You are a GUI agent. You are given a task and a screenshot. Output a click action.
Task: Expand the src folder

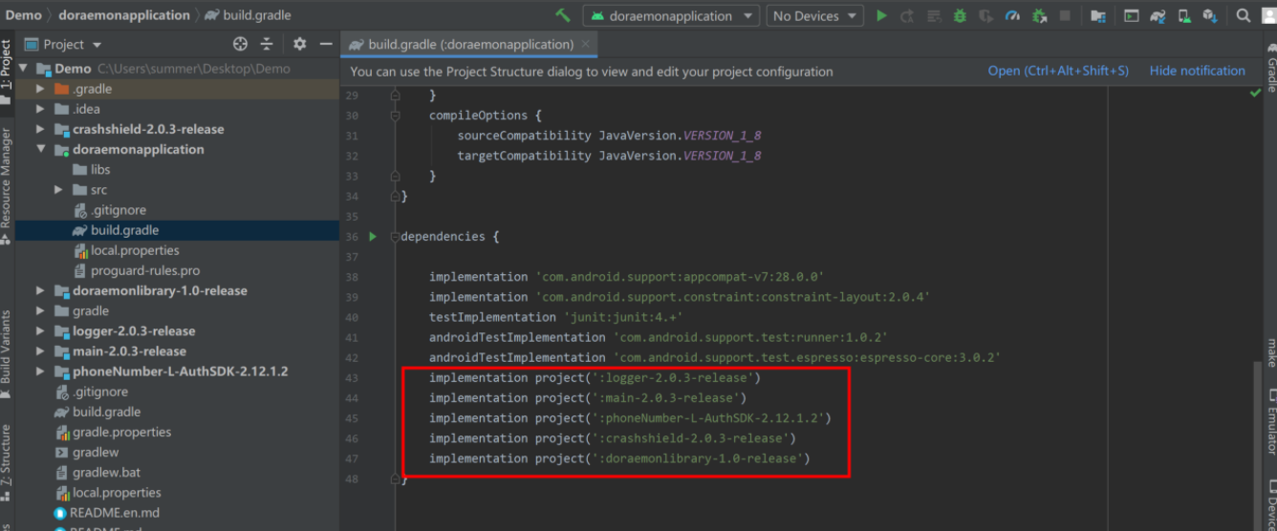[x=59, y=190]
